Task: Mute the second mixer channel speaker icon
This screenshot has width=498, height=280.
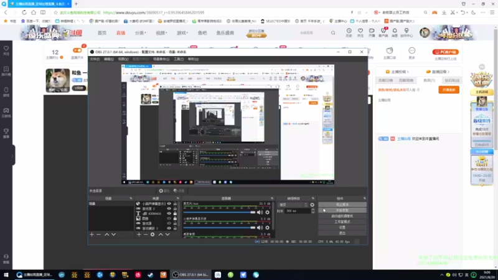Action: point(260,228)
